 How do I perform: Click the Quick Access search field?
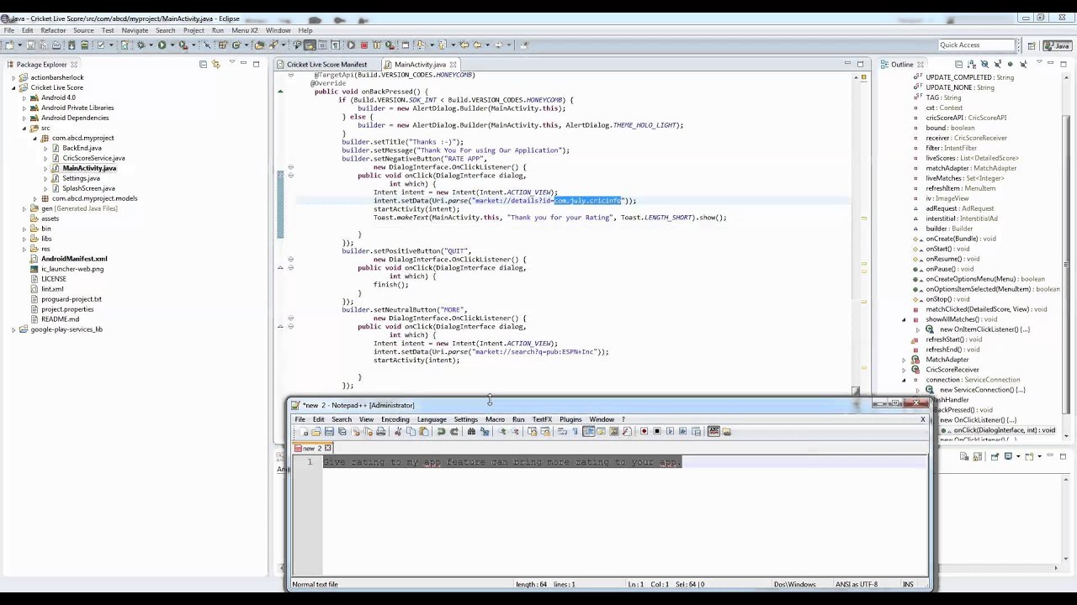pos(977,45)
